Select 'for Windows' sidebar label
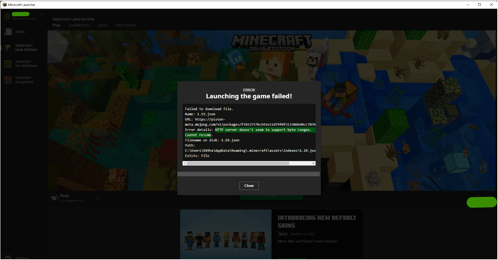498x260 pixels. point(26,66)
